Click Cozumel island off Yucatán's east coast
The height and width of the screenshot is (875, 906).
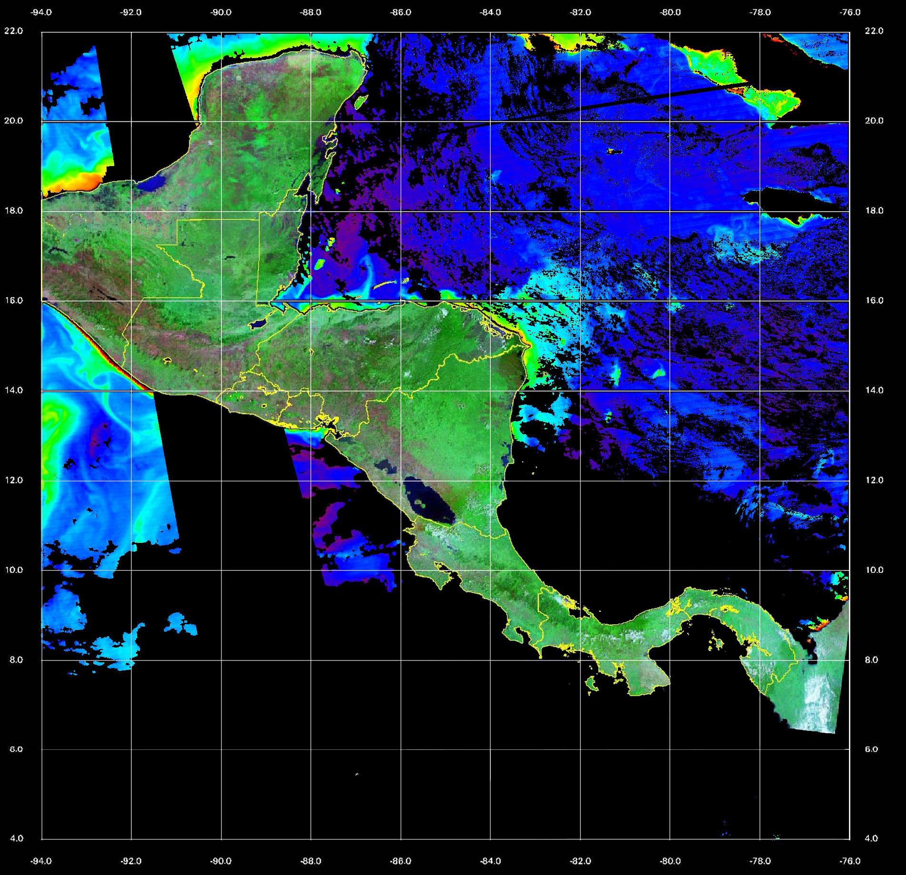tap(361, 101)
